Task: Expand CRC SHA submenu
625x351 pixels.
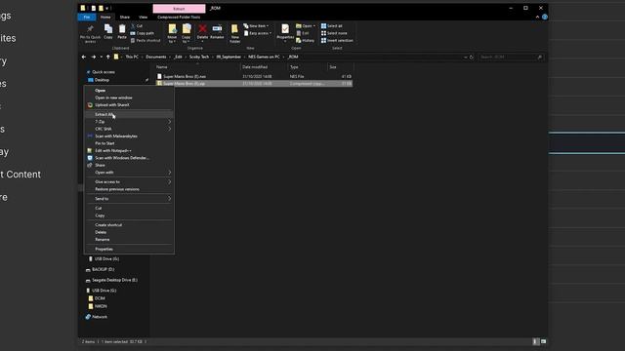Action: (129, 129)
